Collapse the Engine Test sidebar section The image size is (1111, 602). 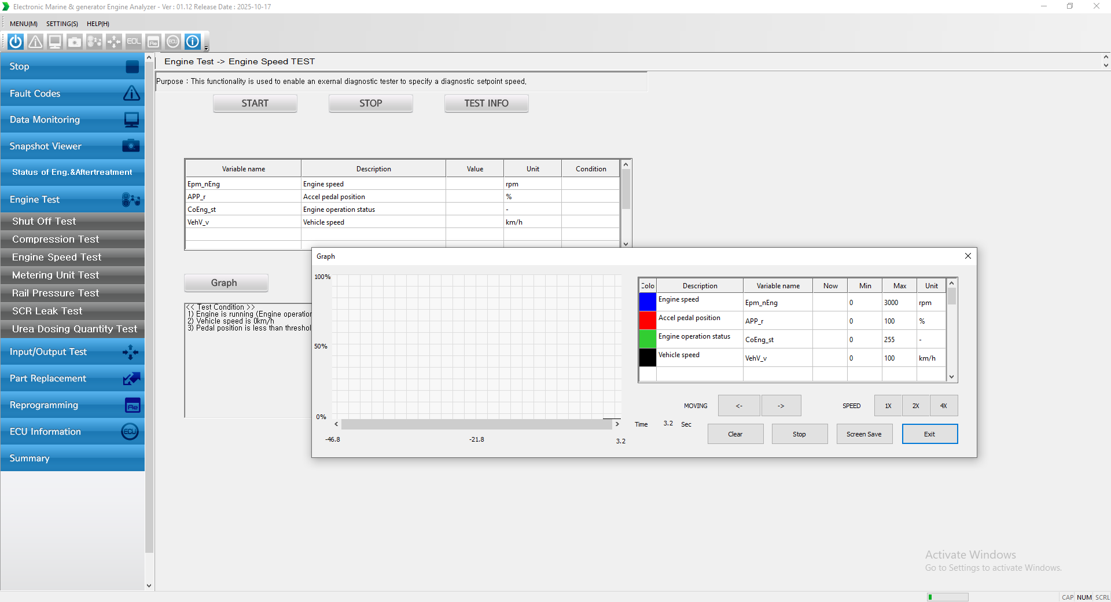coord(72,200)
